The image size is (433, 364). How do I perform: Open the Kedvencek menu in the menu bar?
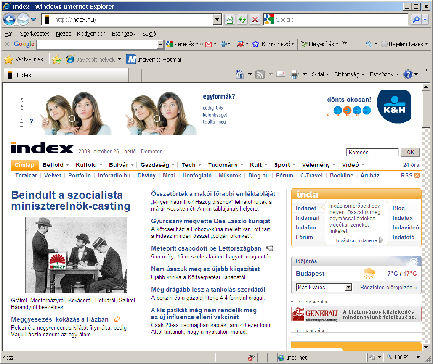(91, 34)
